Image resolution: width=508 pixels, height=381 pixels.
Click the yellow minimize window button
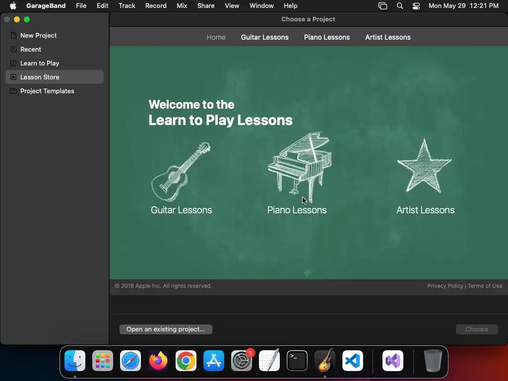[x=17, y=19]
